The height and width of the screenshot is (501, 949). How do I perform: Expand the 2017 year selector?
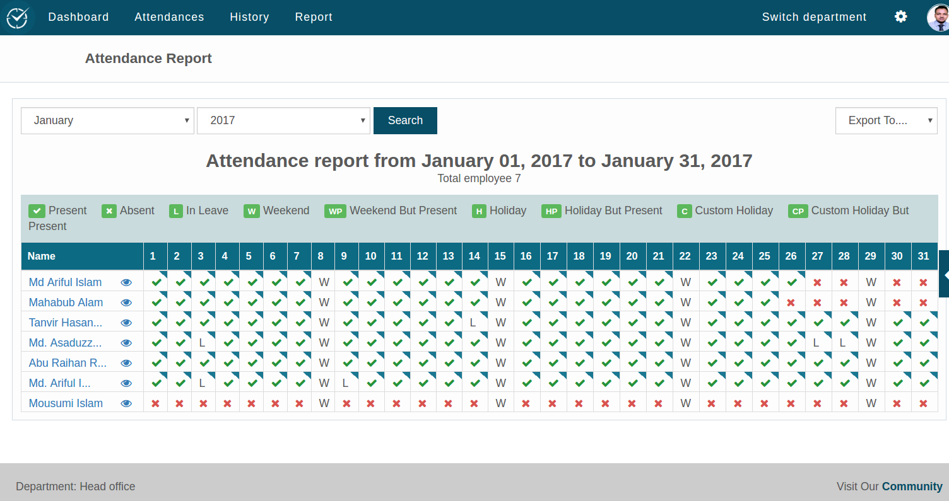pyautogui.click(x=283, y=120)
